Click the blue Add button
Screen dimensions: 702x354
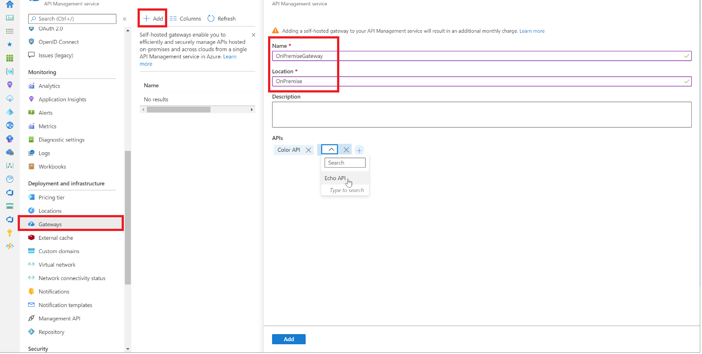coord(288,339)
